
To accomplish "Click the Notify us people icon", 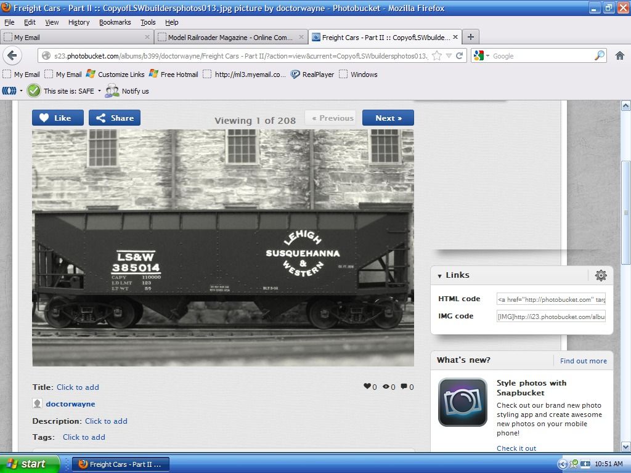I will pyautogui.click(x=112, y=91).
